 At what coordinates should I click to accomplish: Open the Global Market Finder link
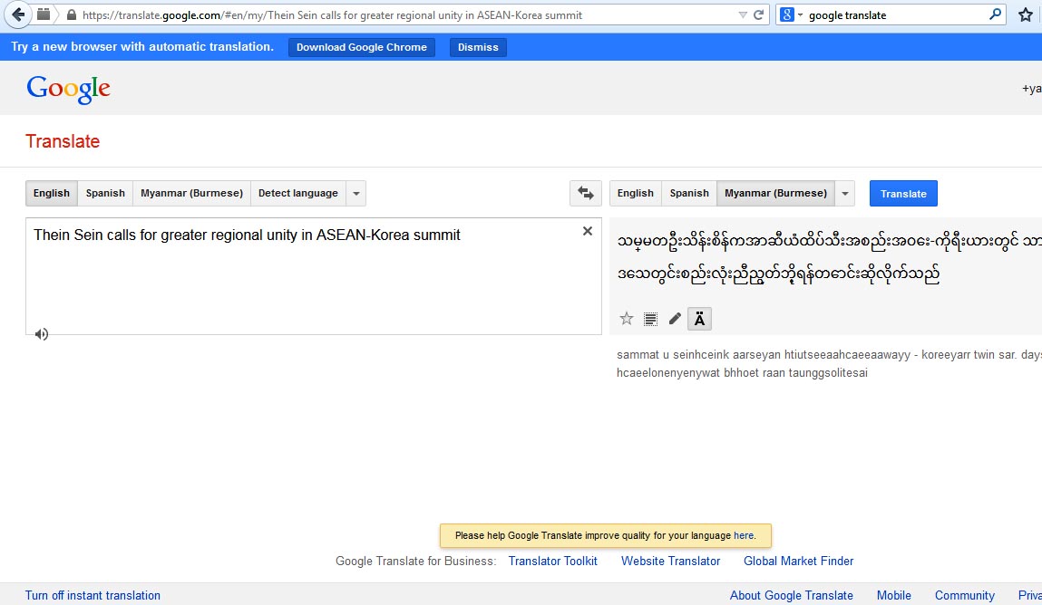(x=798, y=561)
